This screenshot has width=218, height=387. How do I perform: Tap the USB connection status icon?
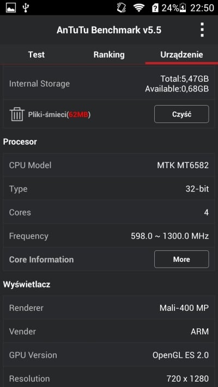(x=26, y=8)
